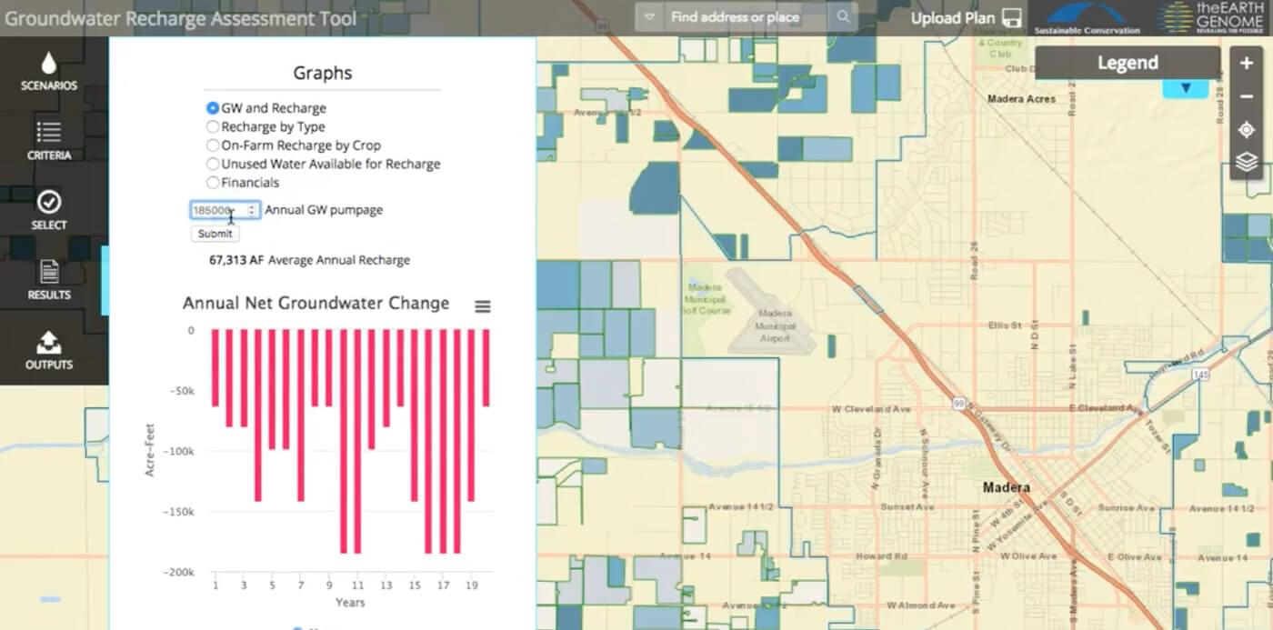Click the Ellis St street label

[x=1005, y=325]
